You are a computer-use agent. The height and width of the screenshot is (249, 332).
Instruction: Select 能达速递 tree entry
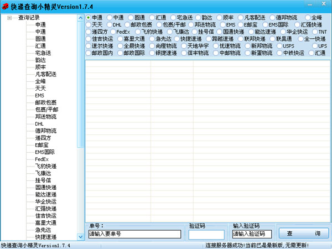[46, 195]
